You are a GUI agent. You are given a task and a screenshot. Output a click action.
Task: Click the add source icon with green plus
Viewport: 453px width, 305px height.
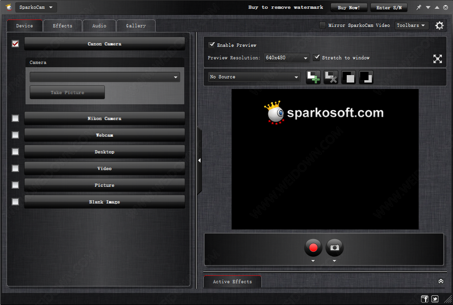click(x=313, y=77)
